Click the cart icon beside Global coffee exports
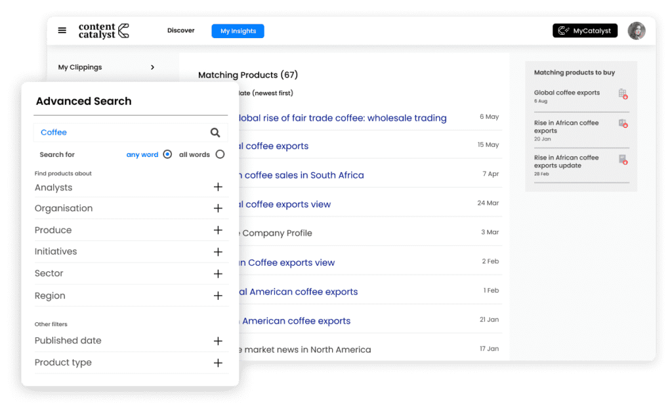Image resolution: width=672 pixels, height=403 pixels. click(x=622, y=93)
